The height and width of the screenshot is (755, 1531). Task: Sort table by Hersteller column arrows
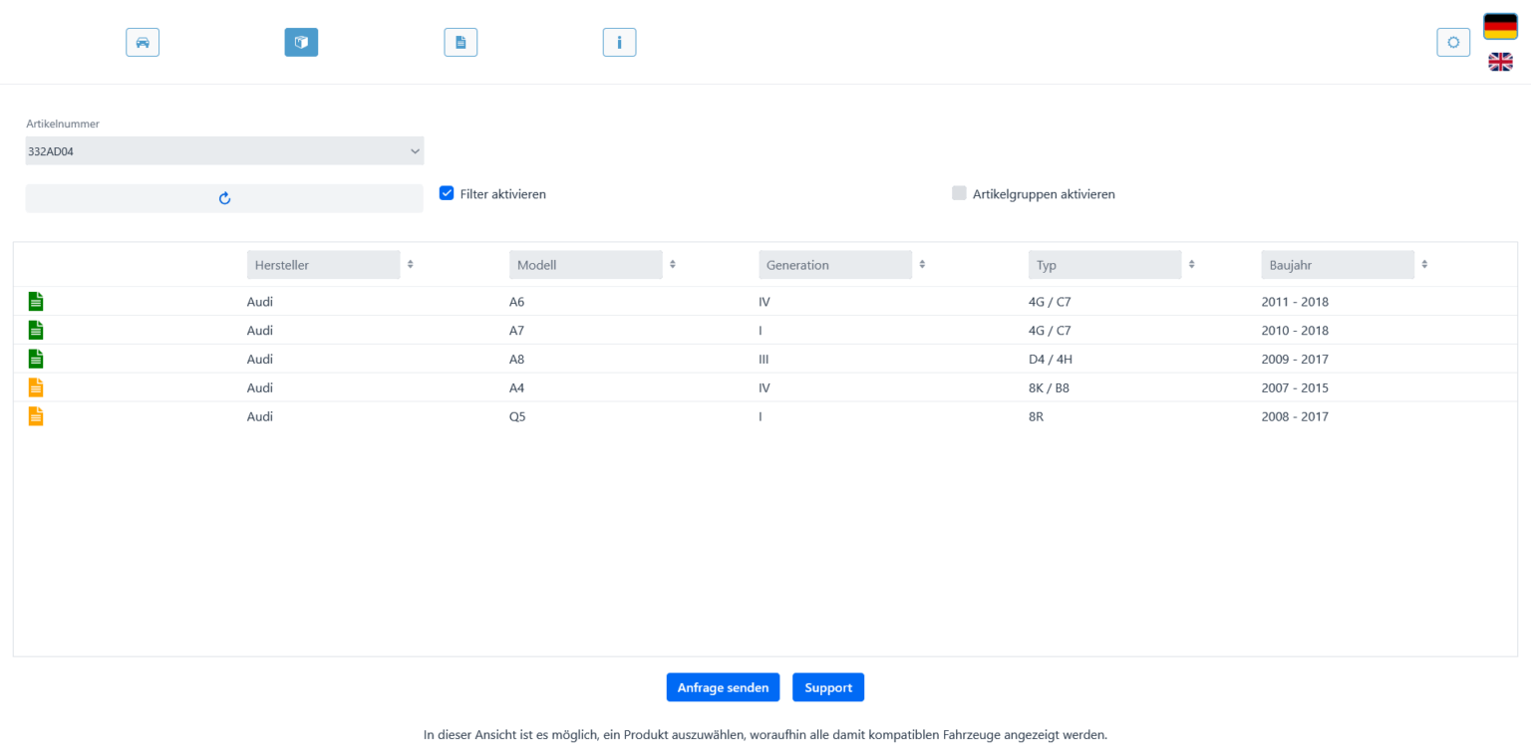click(410, 265)
